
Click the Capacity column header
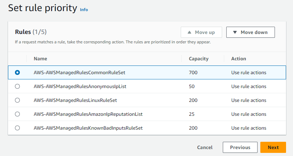pyautogui.click(x=198, y=59)
